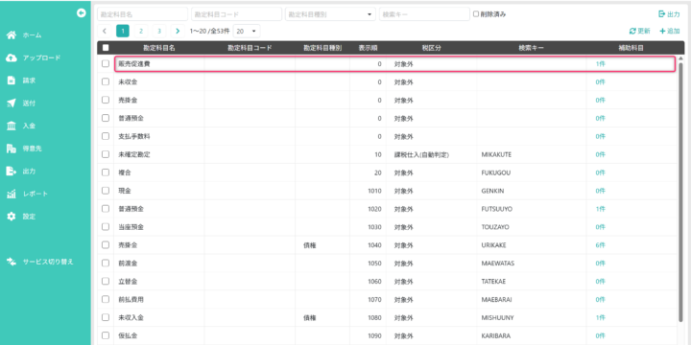Viewport: 691px width, 345px height.
Task: Check the box for 未収金 row
Action: pyautogui.click(x=106, y=81)
